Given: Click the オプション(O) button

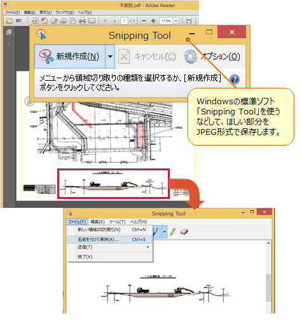Looking at the screenshot, I should [x=212, y=57].
